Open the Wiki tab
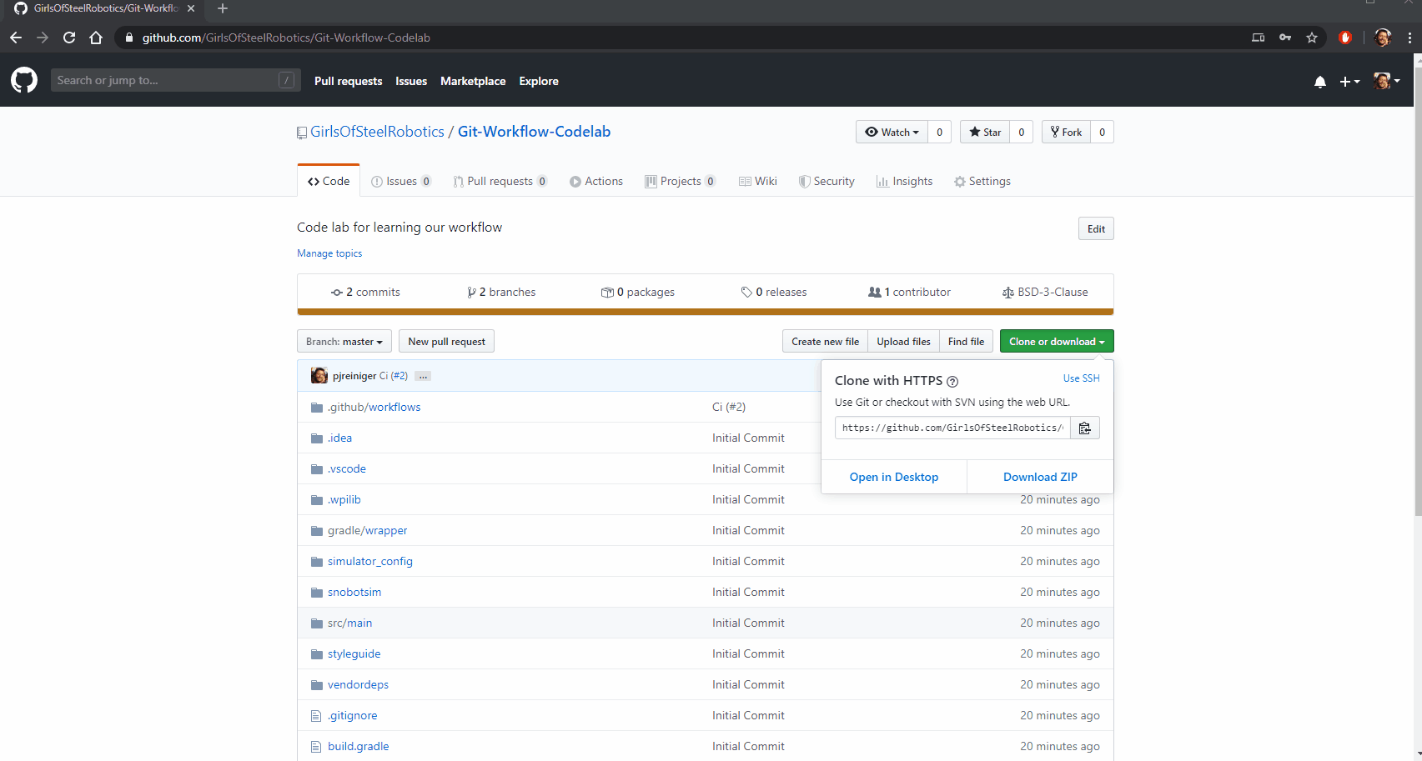This screenshot has height=761, width=1422. pyautogui.click(x=758, y=181)
